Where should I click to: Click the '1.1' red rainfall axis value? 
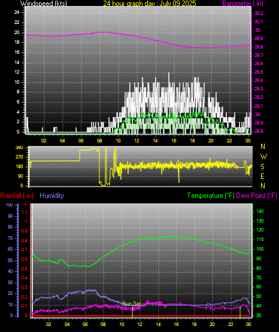click(25, 212)
